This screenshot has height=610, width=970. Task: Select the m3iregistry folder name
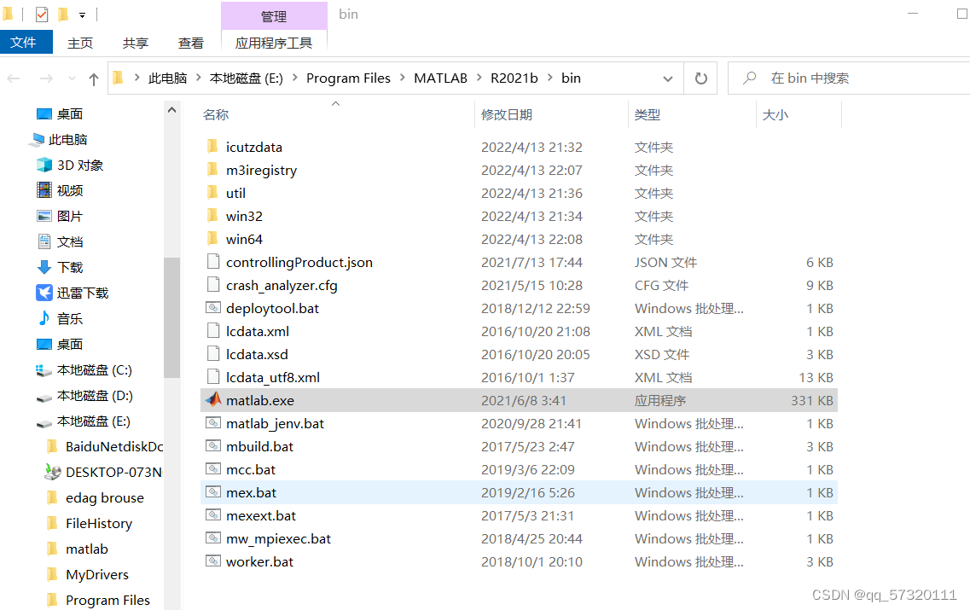261,170
